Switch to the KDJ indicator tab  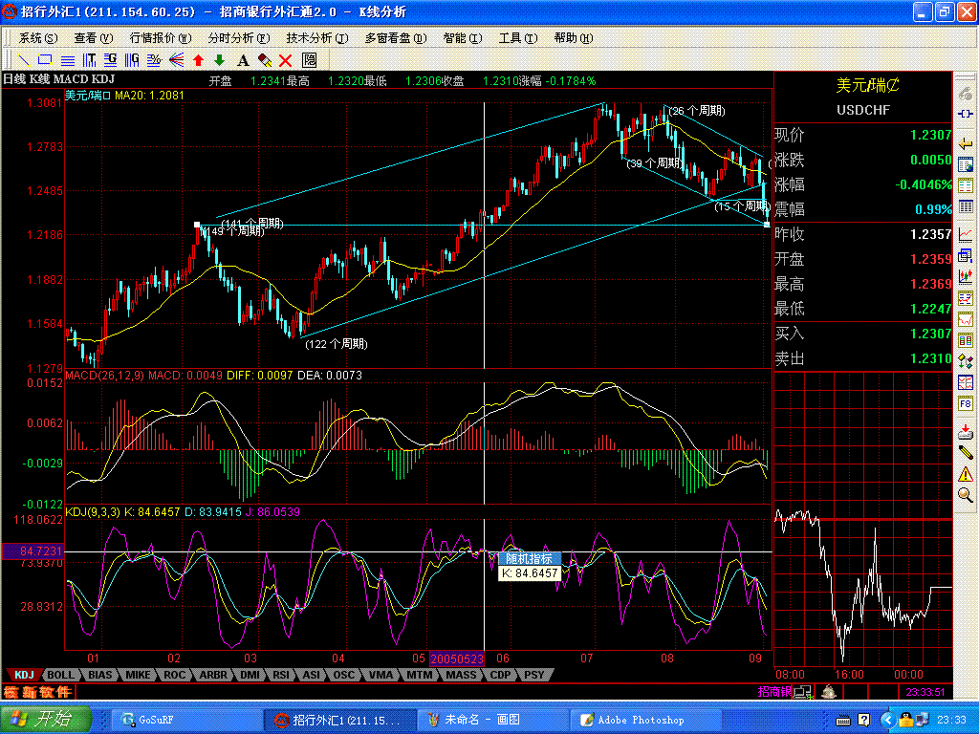click(24, 675)
